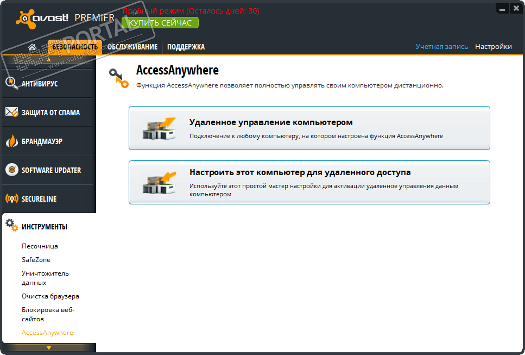Viewport: 525px width, 355px height.
Task: Open Настройки link
Action: click(x=493, y=47)
